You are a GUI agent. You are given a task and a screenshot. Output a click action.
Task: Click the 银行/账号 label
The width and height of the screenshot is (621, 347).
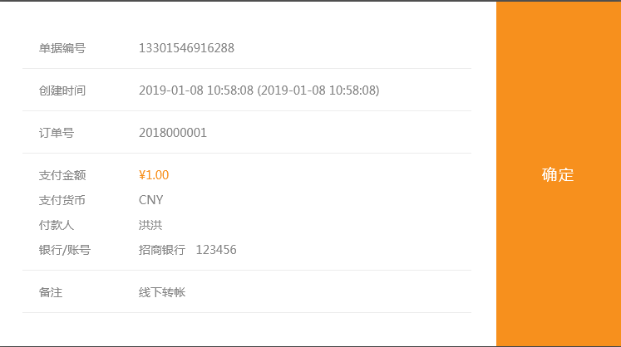(x=65, y=250)
